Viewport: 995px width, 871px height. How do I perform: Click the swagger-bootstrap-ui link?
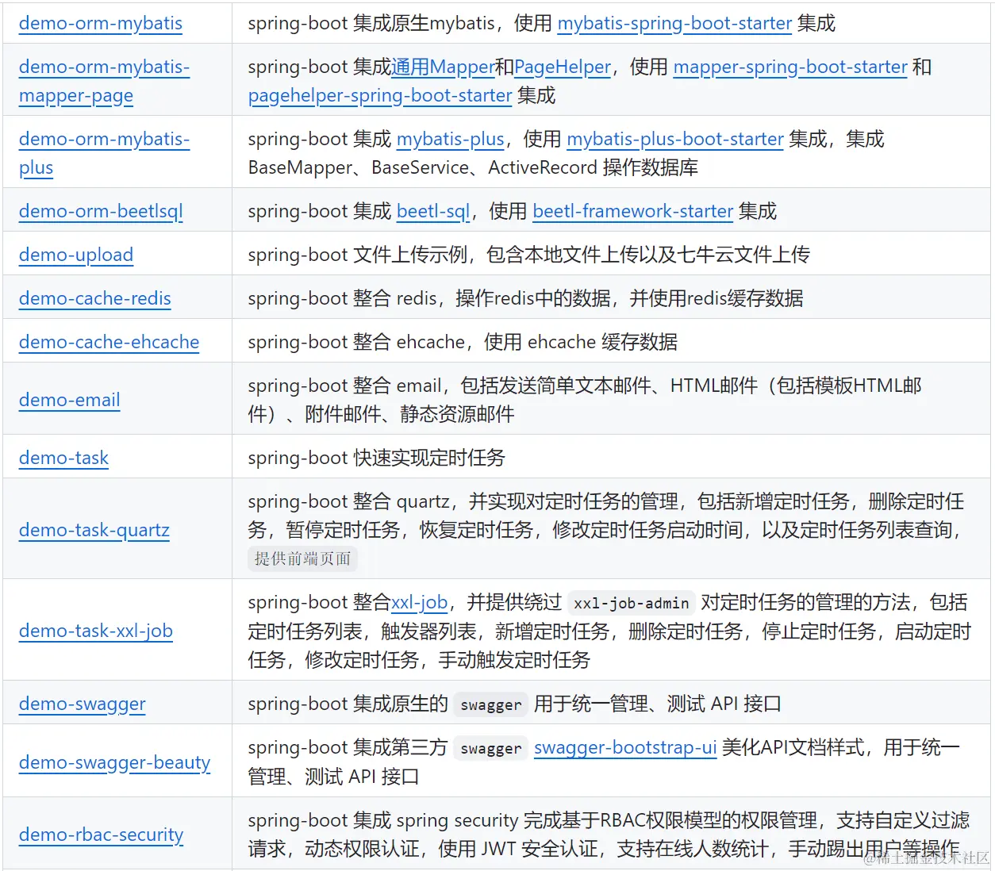pyautogui.click(x=625, y=747)
